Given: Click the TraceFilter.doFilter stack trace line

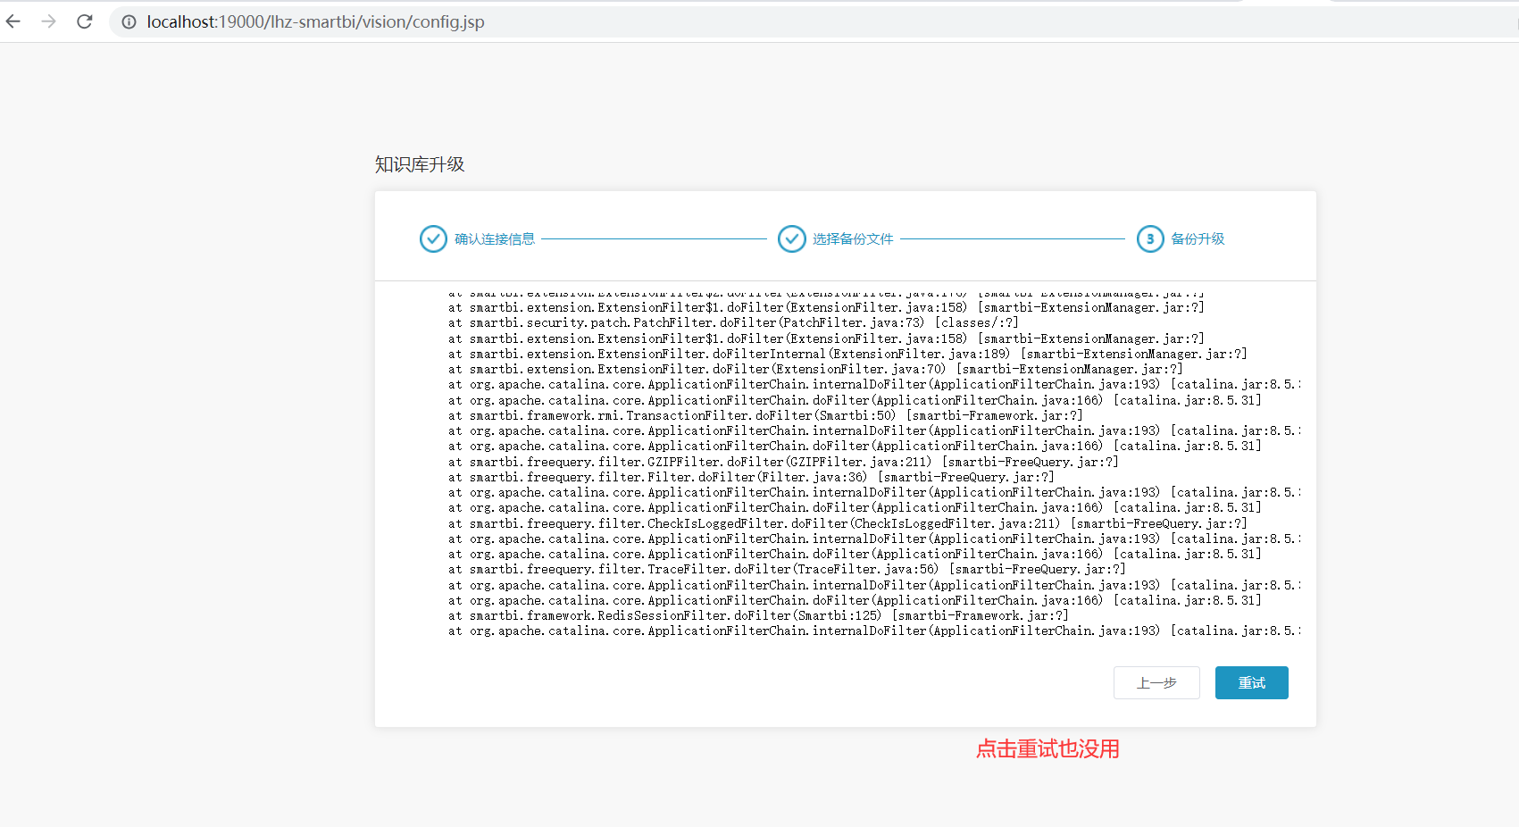Looking at the screenshot, I should (x=787, y=569).
